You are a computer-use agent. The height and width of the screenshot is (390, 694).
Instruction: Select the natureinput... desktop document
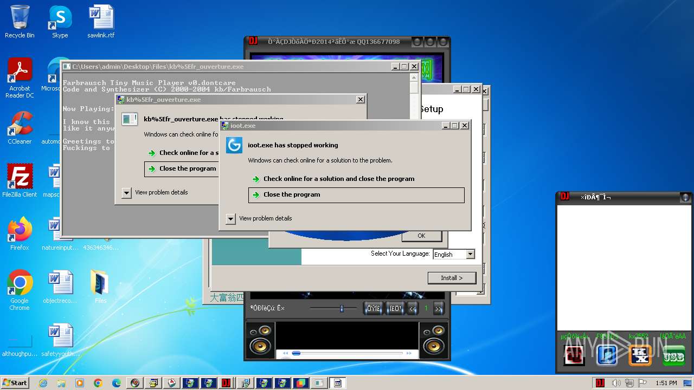[60, 233]
